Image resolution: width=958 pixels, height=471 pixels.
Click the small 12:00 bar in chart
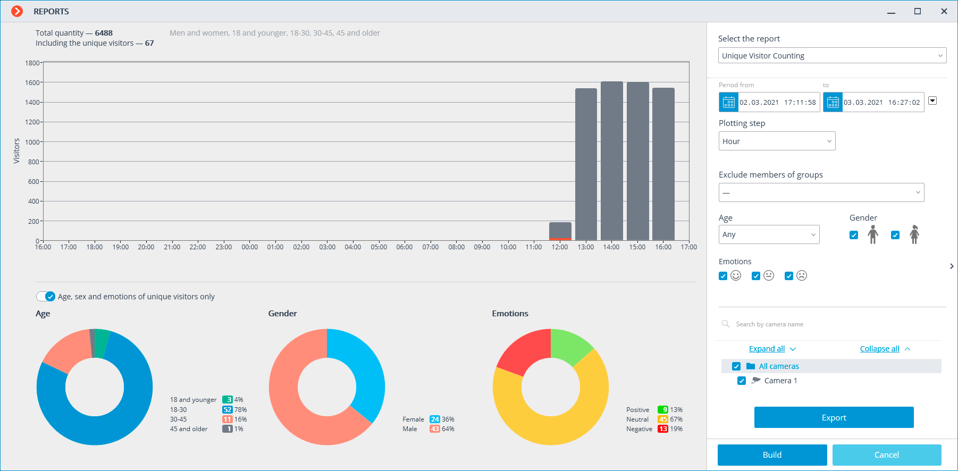coord(560,231)
